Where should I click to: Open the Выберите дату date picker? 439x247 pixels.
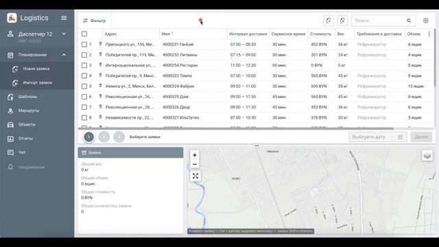[377, 137]
